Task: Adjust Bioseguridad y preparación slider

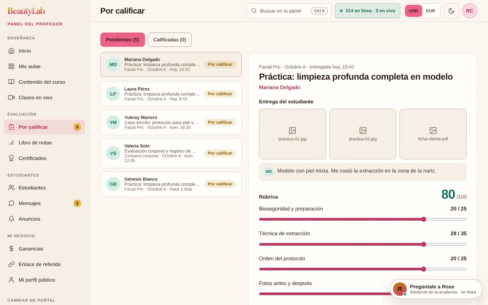Action: pyautogui.click(x=363, y=219)
